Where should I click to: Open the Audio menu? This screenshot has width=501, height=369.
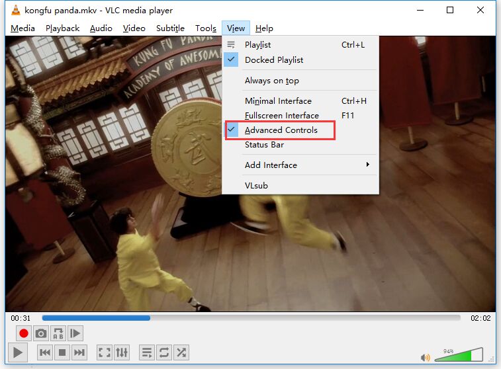tap(101, 28)
